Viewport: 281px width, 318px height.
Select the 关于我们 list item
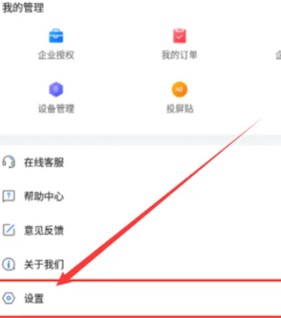pos(140,265)
